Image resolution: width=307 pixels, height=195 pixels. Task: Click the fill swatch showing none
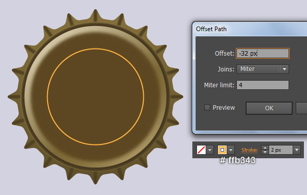tap(201, 150)
